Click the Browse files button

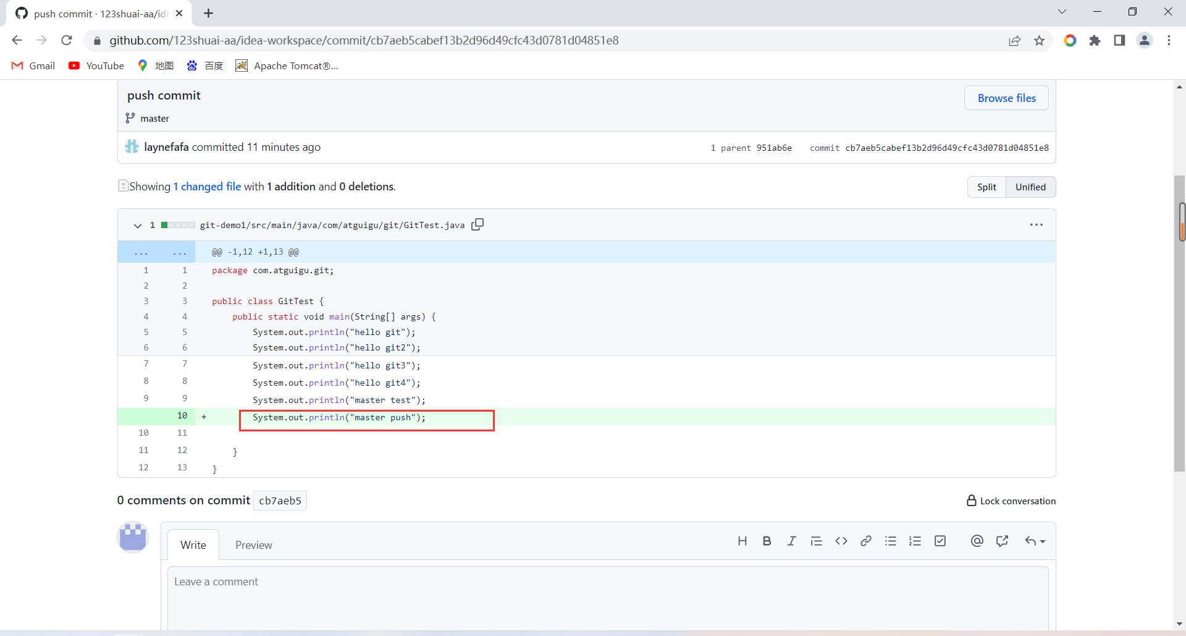coord(1006,98)
